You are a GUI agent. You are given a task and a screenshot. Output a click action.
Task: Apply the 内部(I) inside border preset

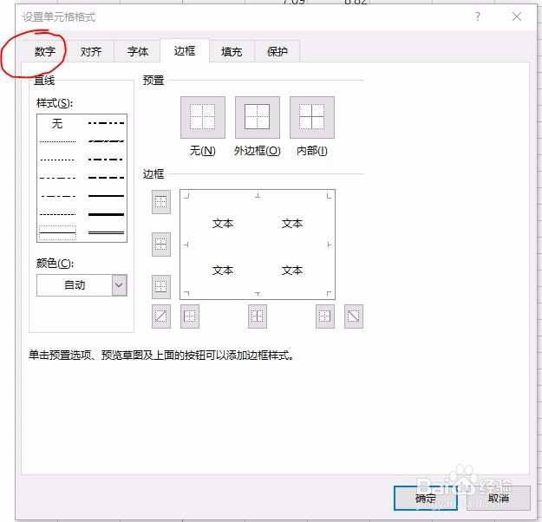point(312,118)
